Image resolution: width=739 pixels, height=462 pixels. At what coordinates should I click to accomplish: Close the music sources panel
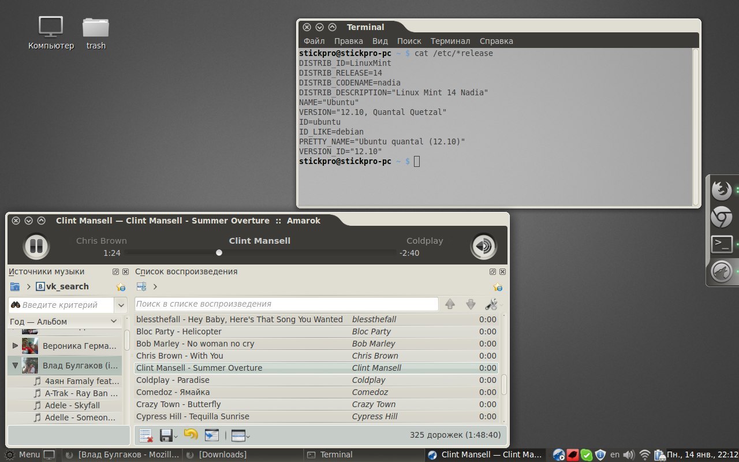coord(125,271)
